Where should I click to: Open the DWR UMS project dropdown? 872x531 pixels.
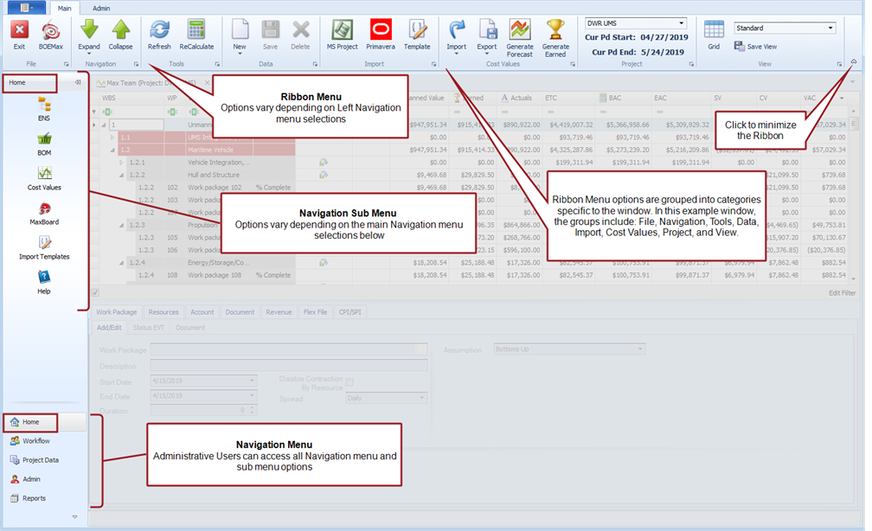click(x=635, y=23)
